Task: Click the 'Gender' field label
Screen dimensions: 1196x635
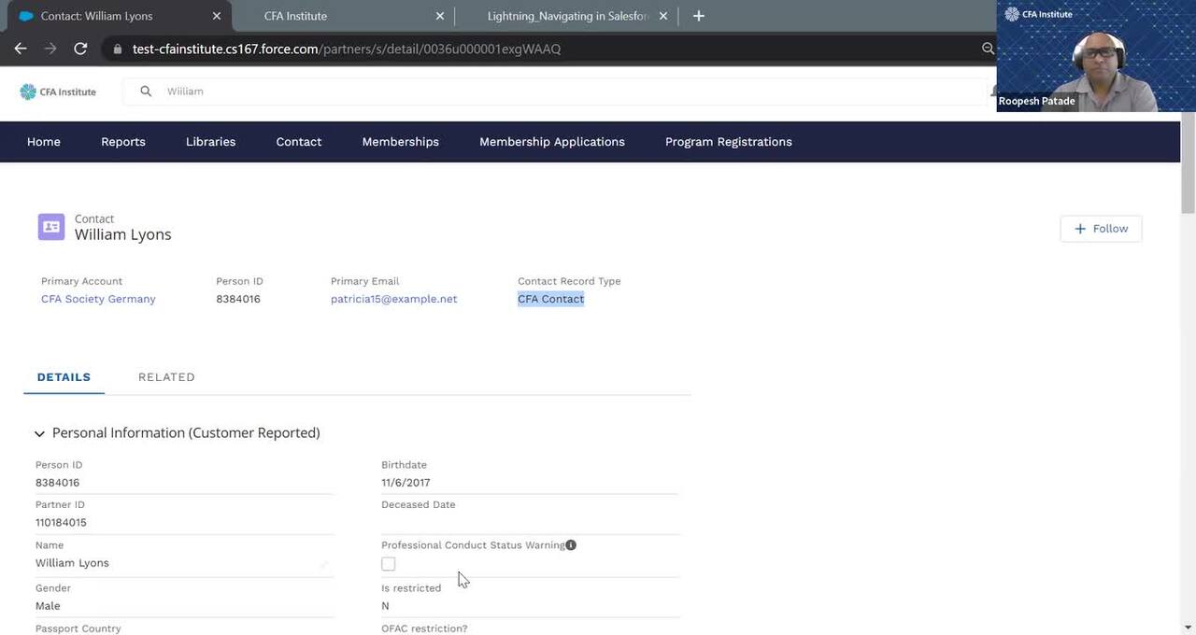Action: [x=53, y=588]
